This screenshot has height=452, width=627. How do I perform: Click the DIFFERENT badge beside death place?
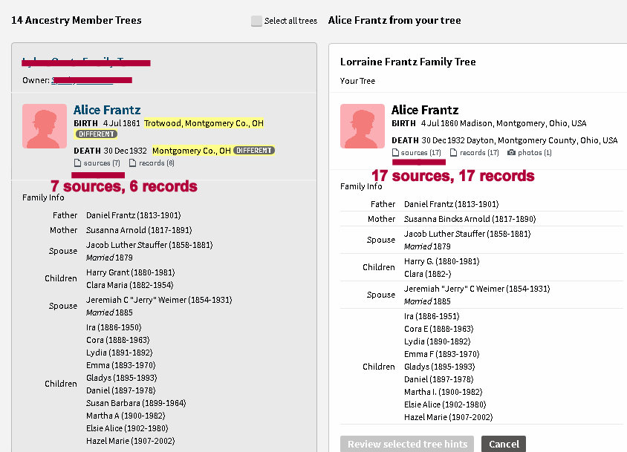[x=254, y=151]
